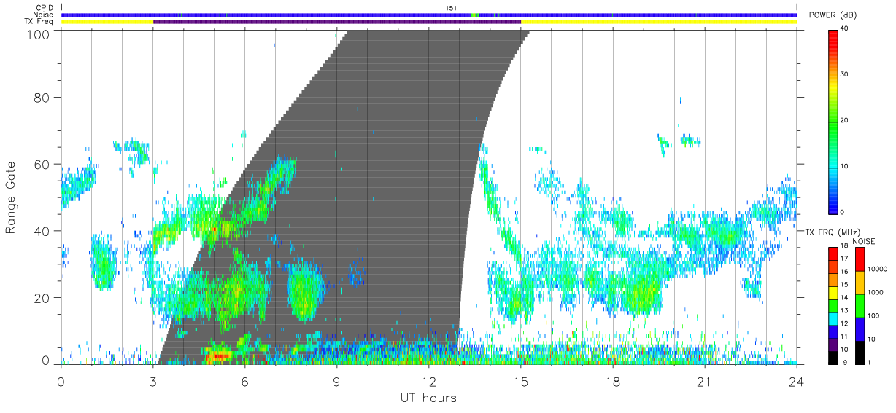896x413 pixels.
Task: Click the green mark in the Noise strip
Action: (x=475, y=15)
